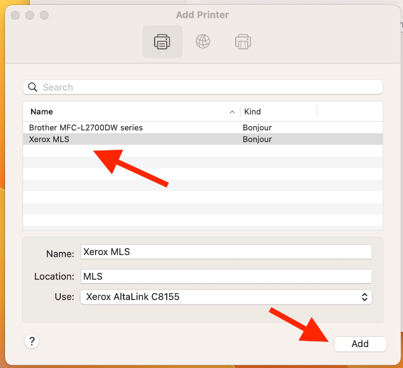
Task: Edit the printer Name text field
Action: [226, 252]
